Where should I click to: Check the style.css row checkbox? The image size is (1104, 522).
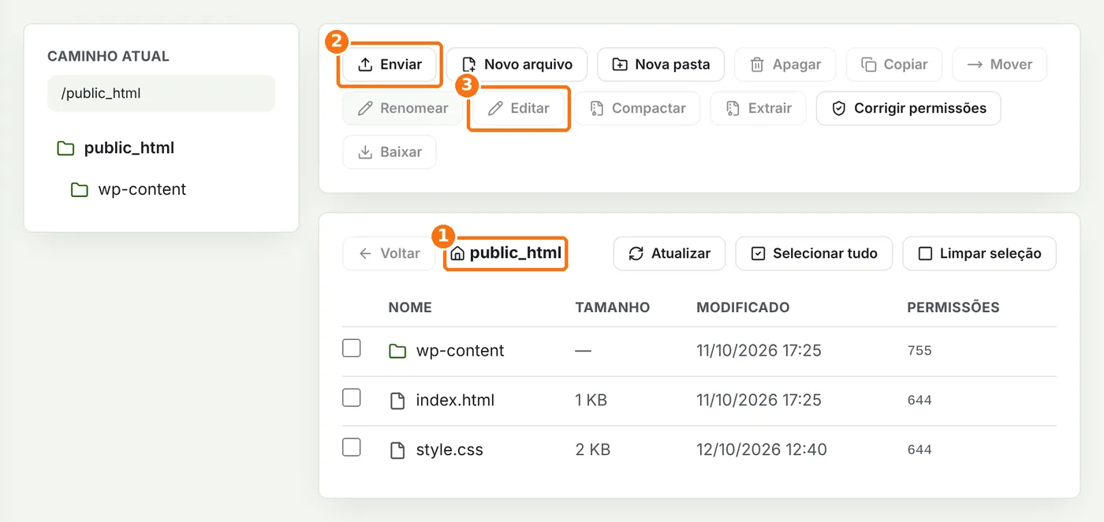click(352, 447)
